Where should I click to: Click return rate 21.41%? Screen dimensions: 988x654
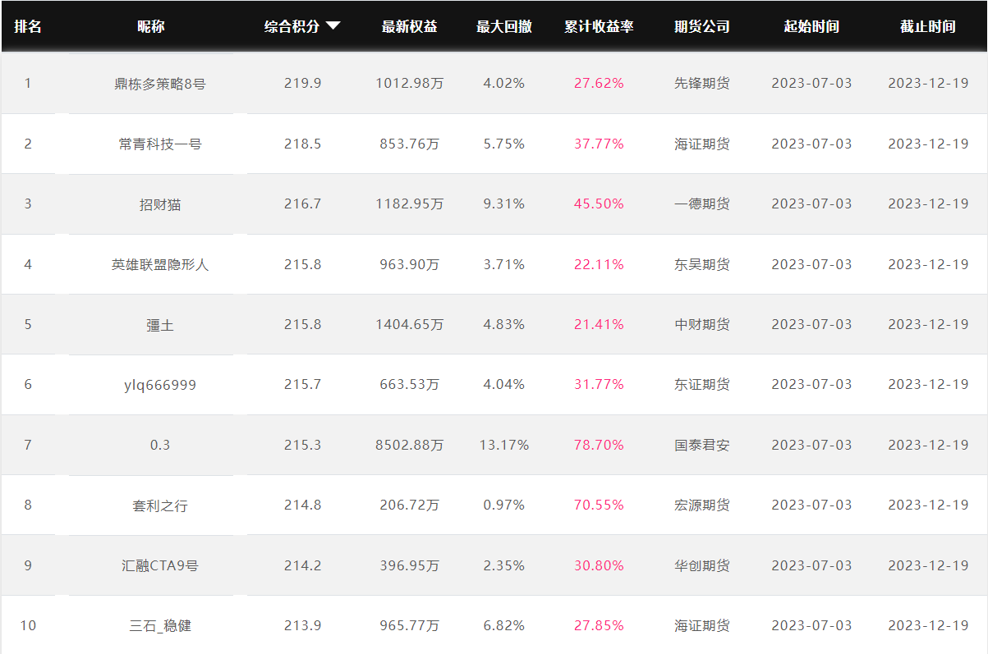pyautogui.click(x=599, y=324)
